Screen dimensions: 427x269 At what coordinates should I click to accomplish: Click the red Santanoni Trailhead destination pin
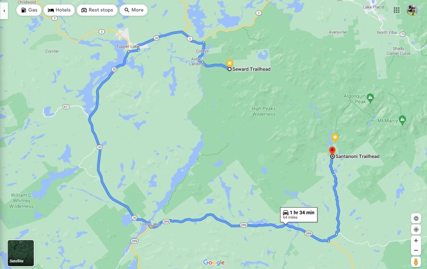332,151
